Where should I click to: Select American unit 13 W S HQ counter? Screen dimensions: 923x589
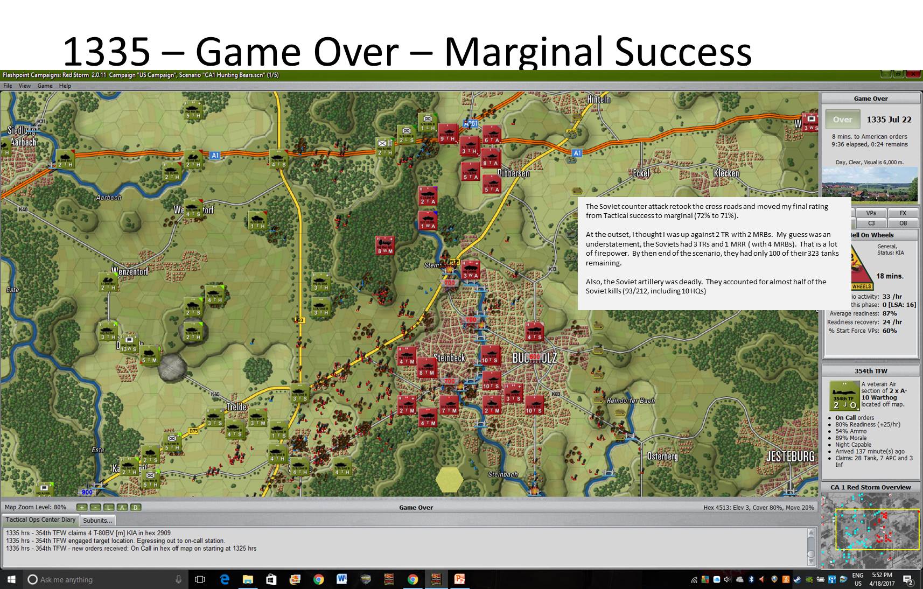pyautogui.click(x=129, y=343)
